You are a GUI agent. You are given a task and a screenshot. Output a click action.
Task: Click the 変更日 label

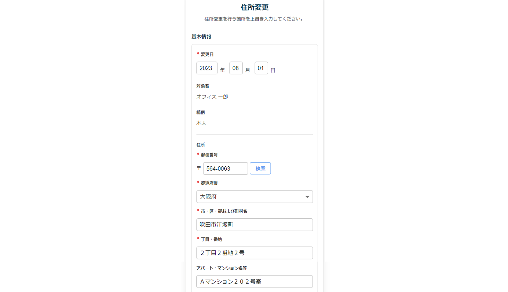(x=207, y=55)
